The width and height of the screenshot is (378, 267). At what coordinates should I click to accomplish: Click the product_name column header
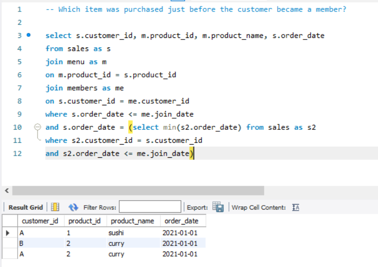pos(132,221)
